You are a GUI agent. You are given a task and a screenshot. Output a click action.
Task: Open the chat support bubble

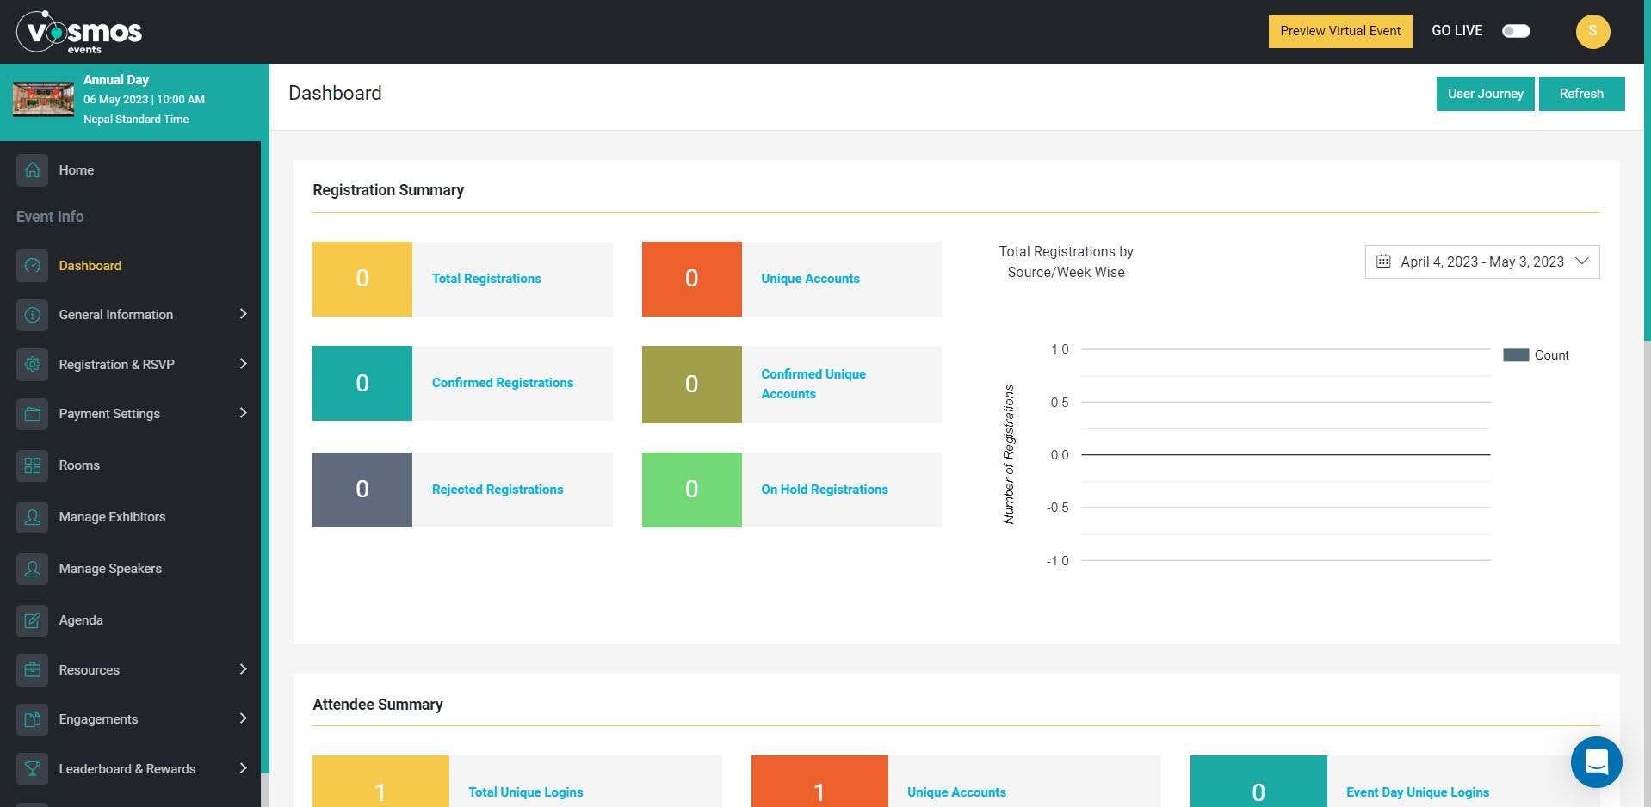pos(1596,761)
